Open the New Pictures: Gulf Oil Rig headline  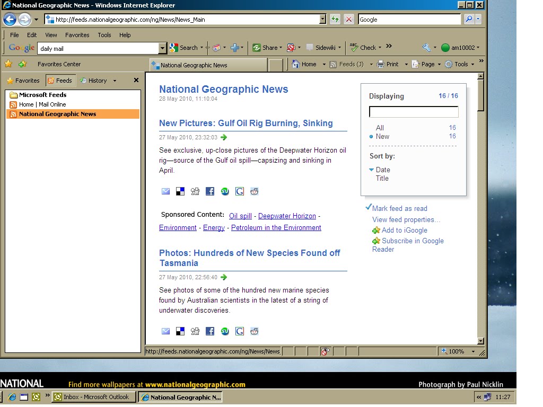coord(246,123)
